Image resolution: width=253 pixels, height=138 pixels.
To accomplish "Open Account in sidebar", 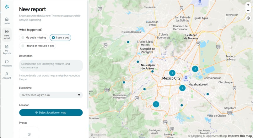I will click(x=7, y=76).
